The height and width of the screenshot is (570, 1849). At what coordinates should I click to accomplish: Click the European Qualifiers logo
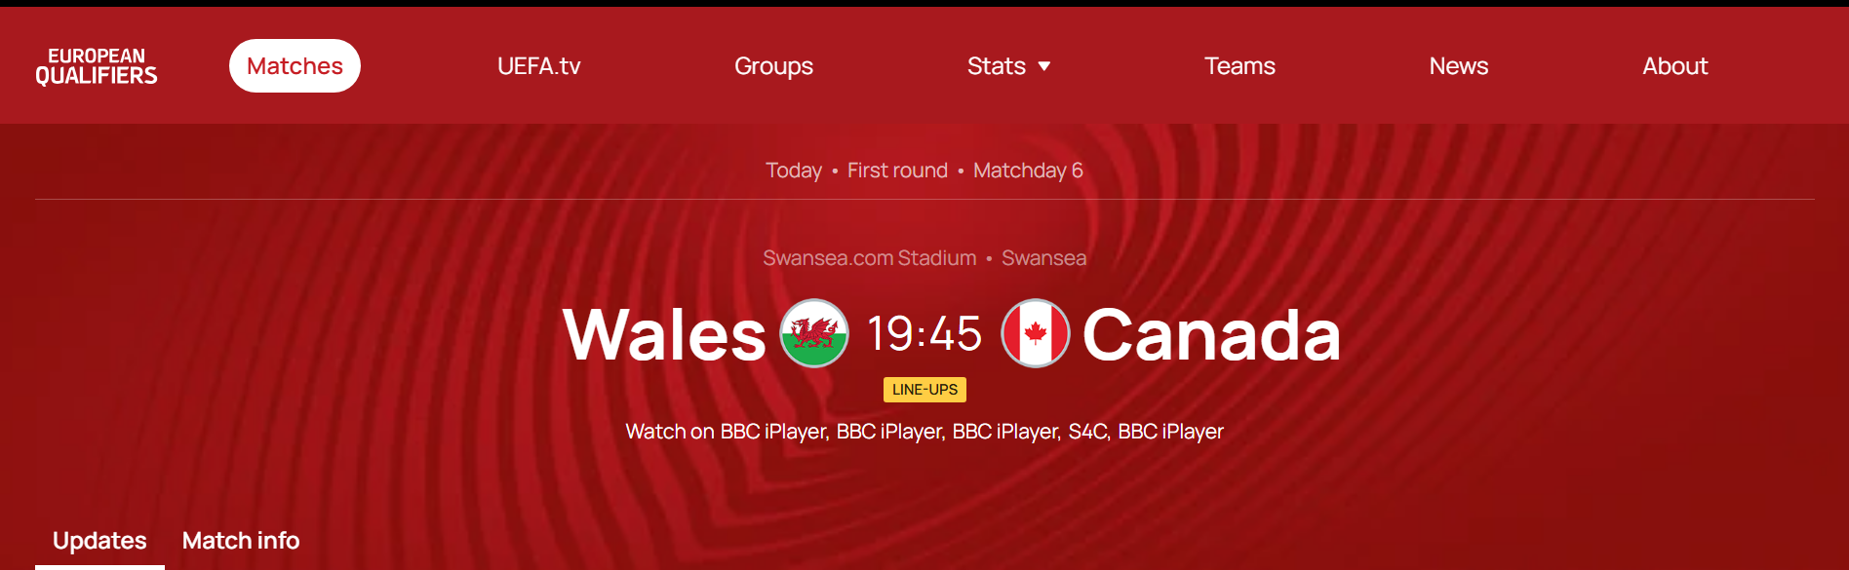pyautogui.click(x=97, y=66)
